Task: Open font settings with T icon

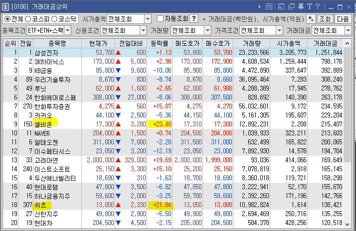Action: coord(310,6)
